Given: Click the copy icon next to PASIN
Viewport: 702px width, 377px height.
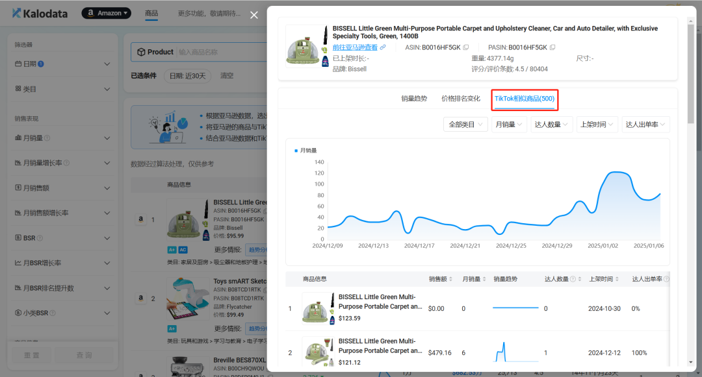Looking at the screenshot, I should coord(552,47).
